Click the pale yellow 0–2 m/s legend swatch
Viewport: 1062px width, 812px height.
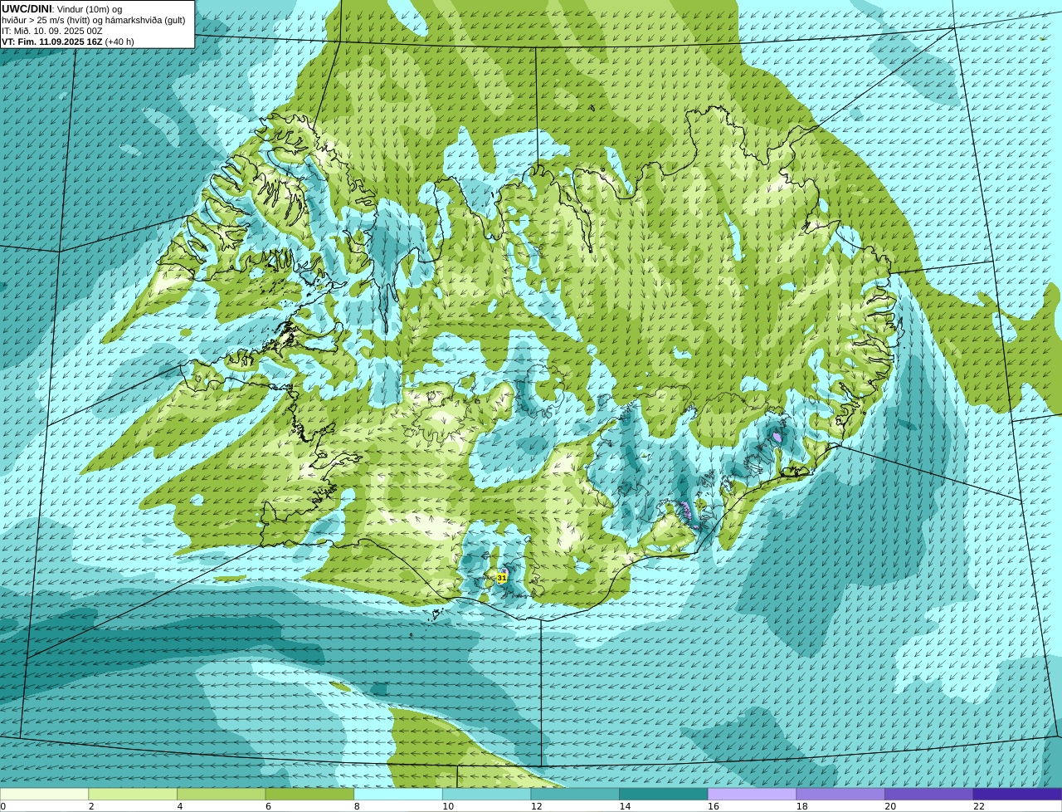point(44,794)
